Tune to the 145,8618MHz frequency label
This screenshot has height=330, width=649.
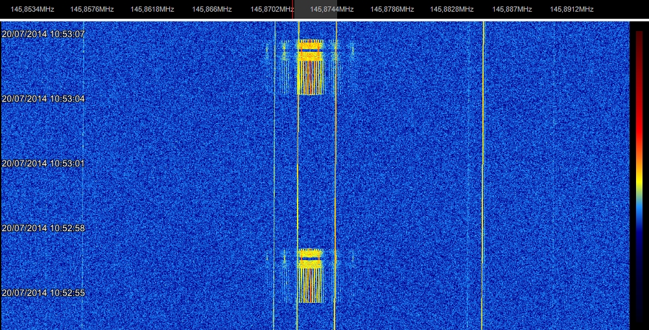152,10
